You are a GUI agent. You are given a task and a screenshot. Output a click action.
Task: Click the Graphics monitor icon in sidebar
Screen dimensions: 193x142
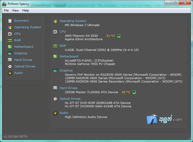[x=10, y=53]
